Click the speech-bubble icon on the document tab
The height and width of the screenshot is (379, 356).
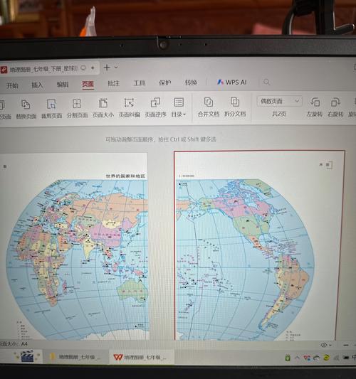pyautogui.click(x=83, y=68)
